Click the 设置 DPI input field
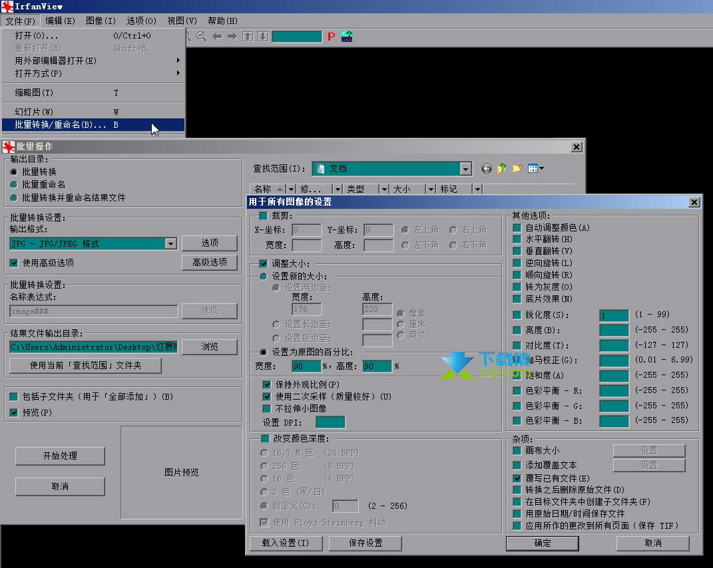The height and width of the screenshot is (568, 713). coord(331,422)
